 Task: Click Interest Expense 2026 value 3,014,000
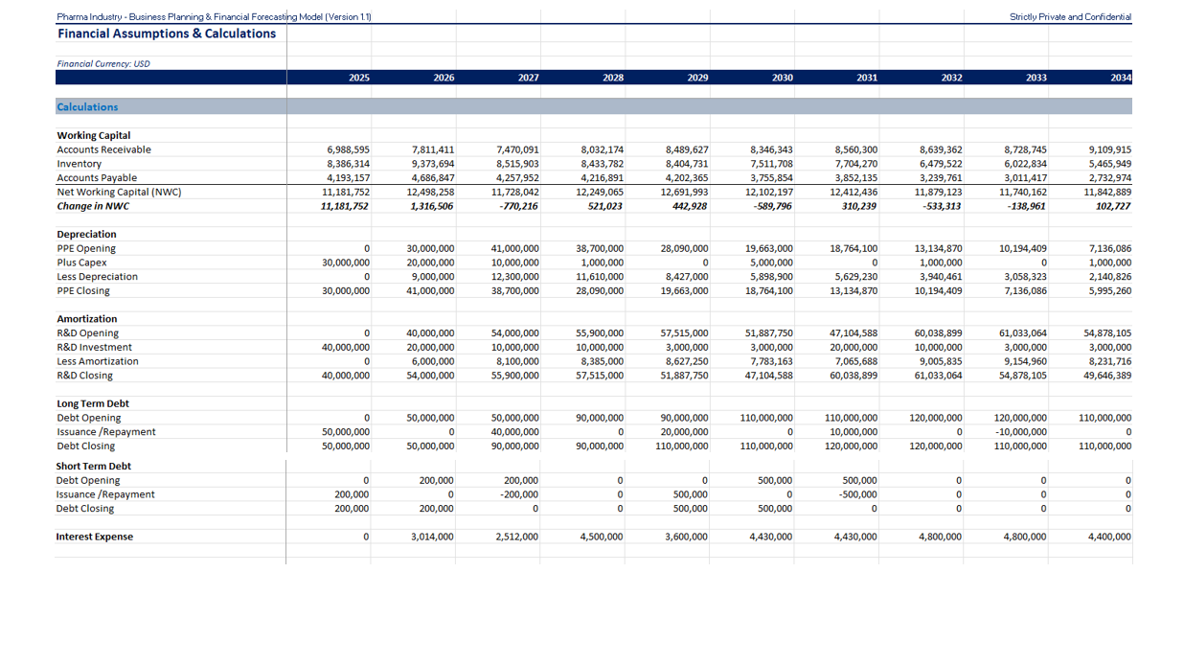click(x=433, y=537)
